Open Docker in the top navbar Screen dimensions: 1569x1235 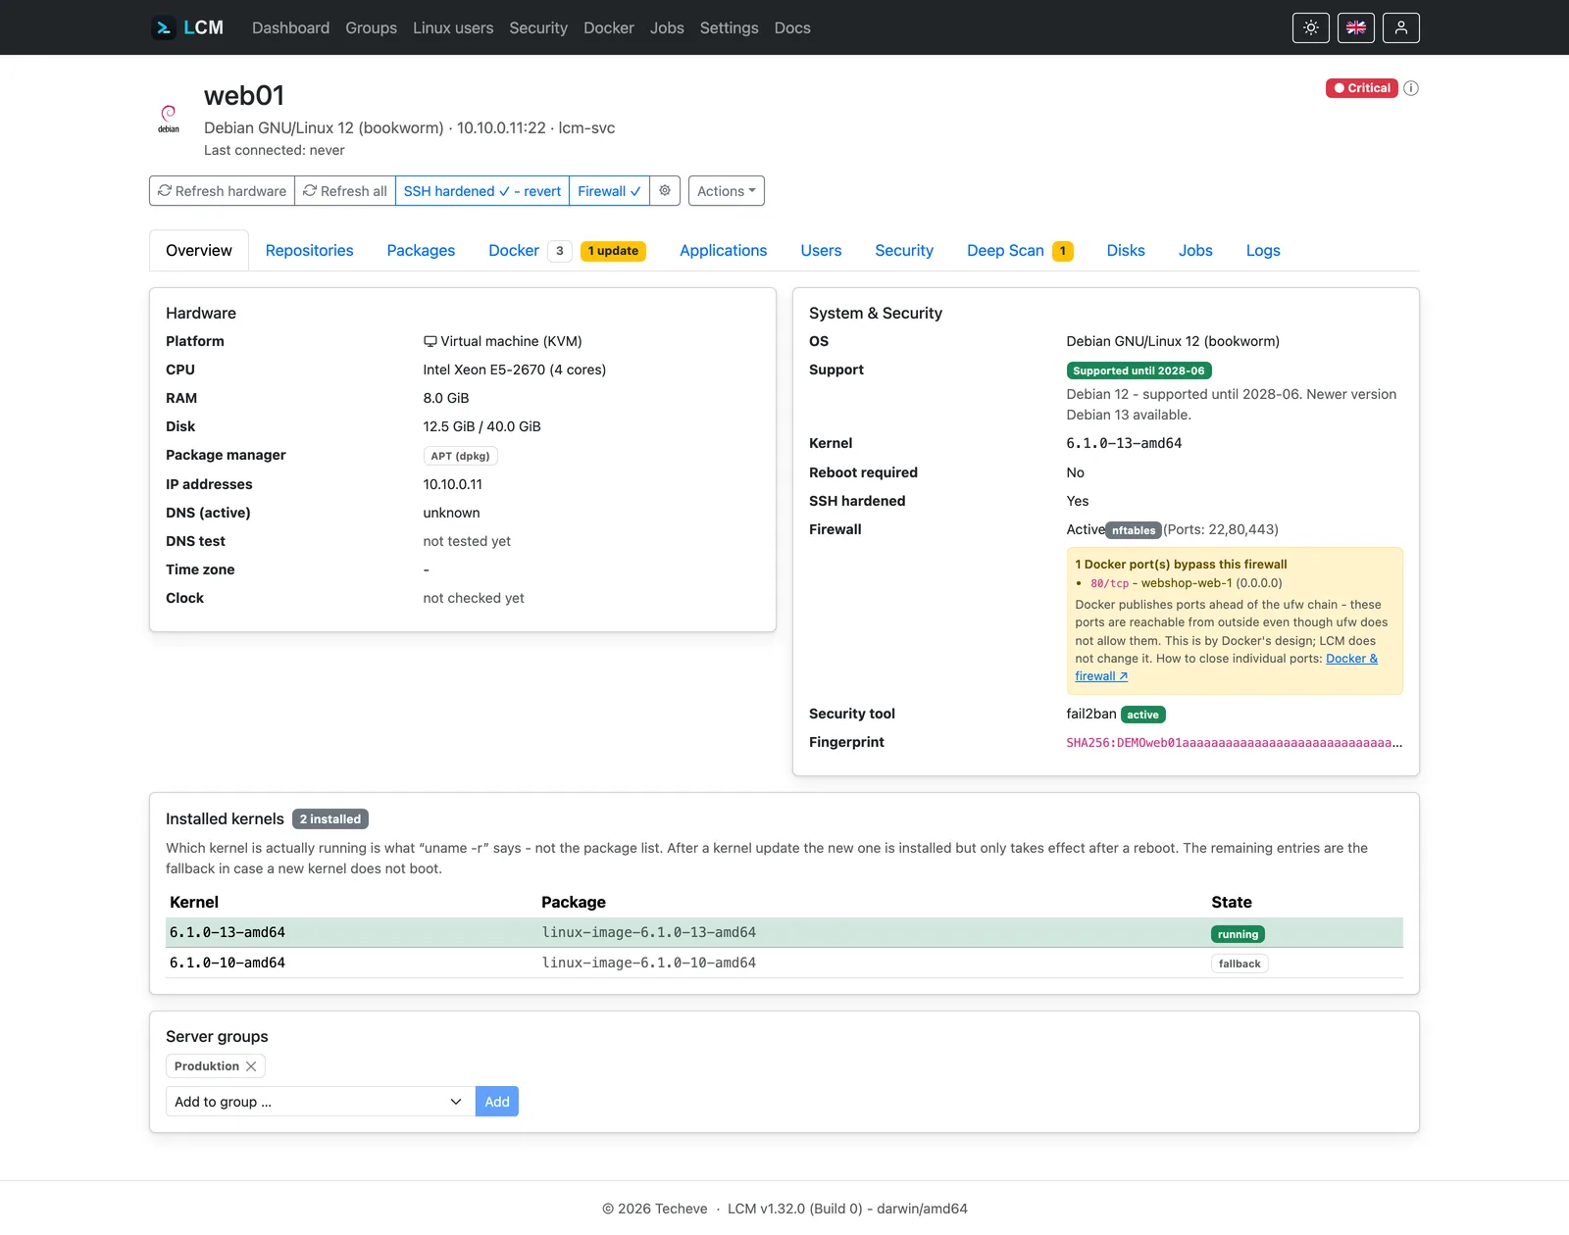tap(609, 27)
